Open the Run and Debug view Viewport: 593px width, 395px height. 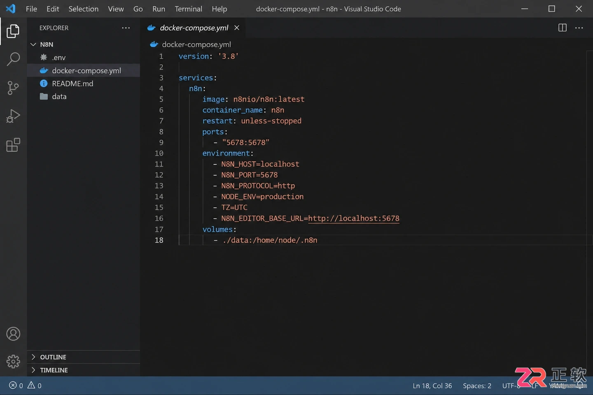tap(13, 116)
